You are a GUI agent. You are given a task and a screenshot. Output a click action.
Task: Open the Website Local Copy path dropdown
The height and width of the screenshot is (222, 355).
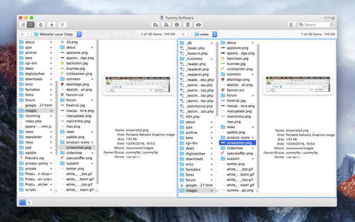57,34
